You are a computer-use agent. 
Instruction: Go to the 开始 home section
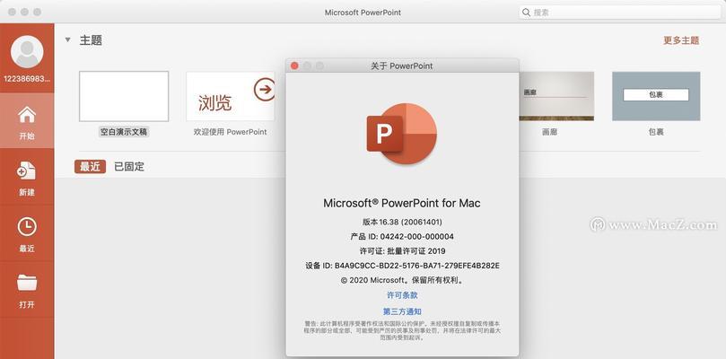pos(27,121)
